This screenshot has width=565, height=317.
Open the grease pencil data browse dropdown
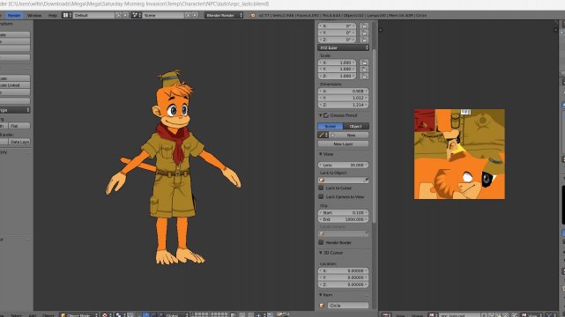click(x=323, y=135)
